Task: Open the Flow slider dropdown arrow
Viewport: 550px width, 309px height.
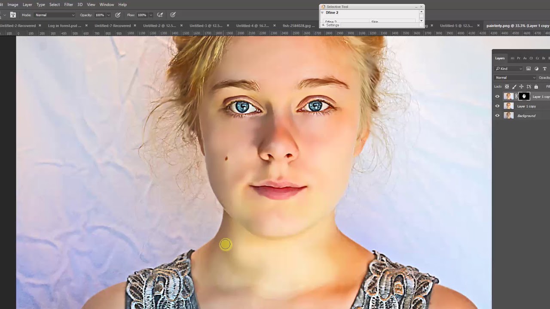Action: 151,15
